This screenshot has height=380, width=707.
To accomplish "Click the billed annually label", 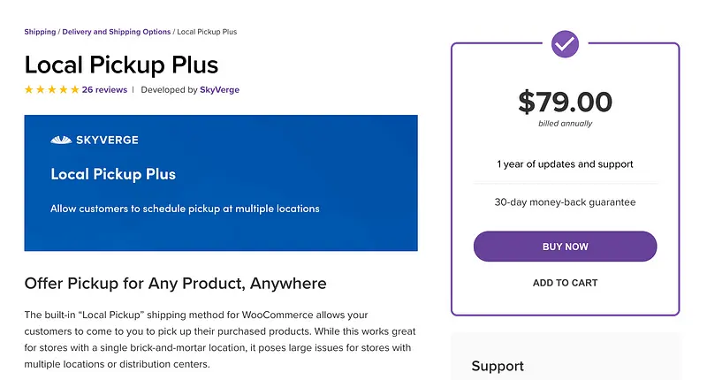I will [x=565, y=124].
